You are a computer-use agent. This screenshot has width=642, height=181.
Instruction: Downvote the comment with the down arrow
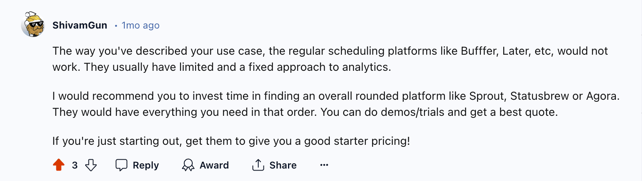pos(91,165)
